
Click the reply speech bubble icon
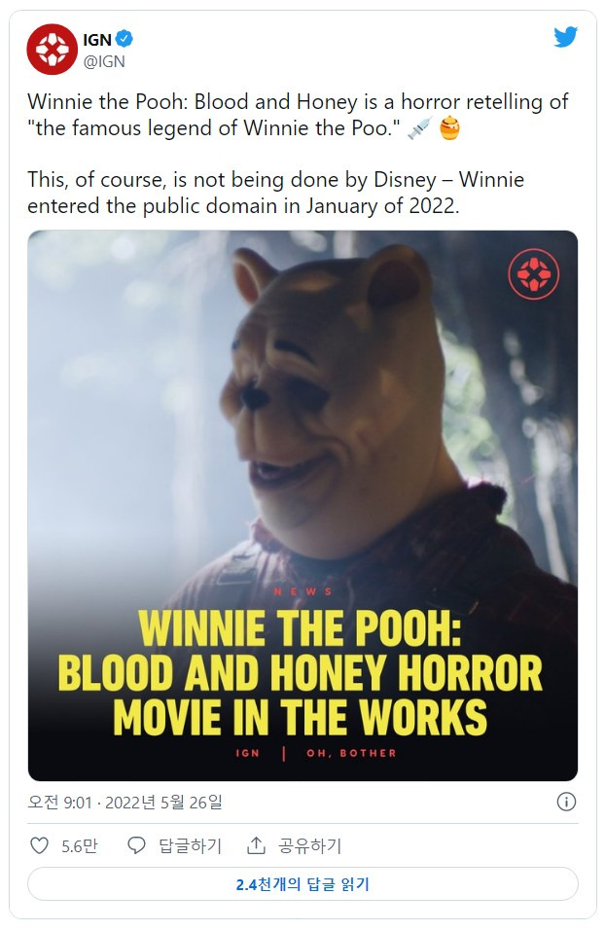[137, 845]
